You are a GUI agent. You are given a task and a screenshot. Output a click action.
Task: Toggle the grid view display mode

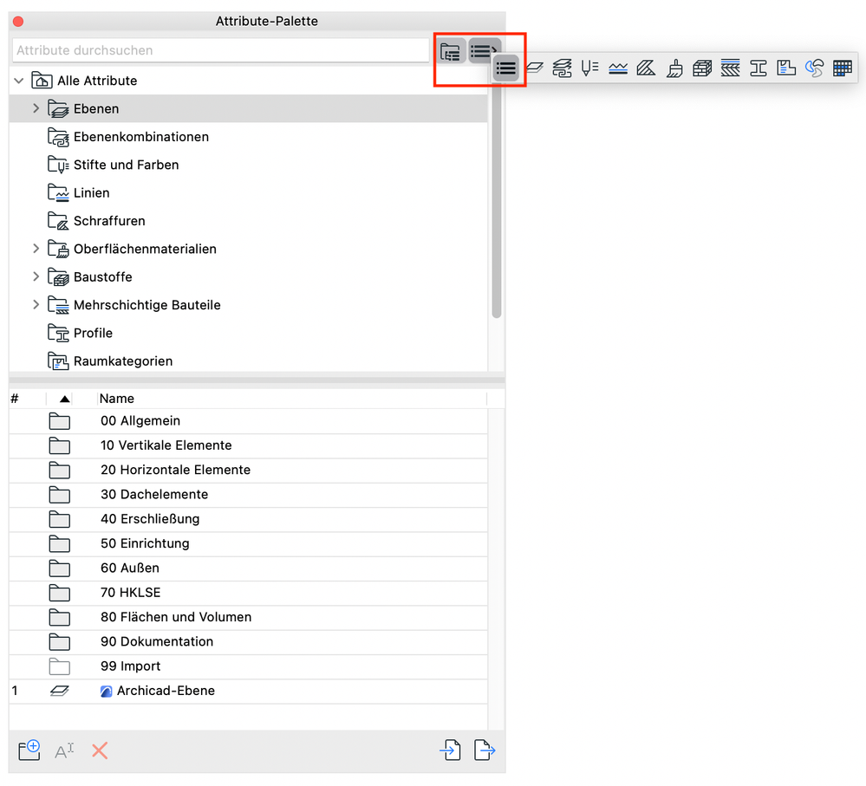[x=842, y=68]
